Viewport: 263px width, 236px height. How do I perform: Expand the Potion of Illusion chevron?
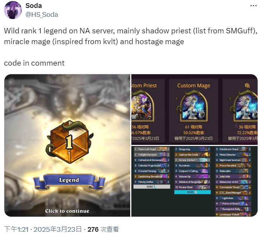pos(221,203)
